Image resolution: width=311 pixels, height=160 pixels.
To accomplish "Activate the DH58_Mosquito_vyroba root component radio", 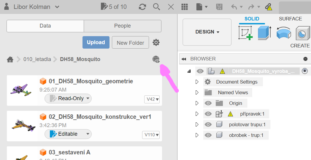I will coord(304,71).
